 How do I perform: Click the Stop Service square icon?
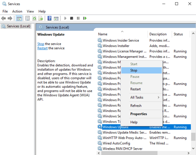pos(72,18)
